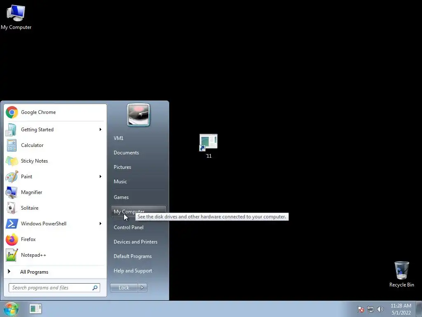This screenshot has height=317, width=422.
Task: Open Notepad++ editor icon
Action: pos(12,255)
